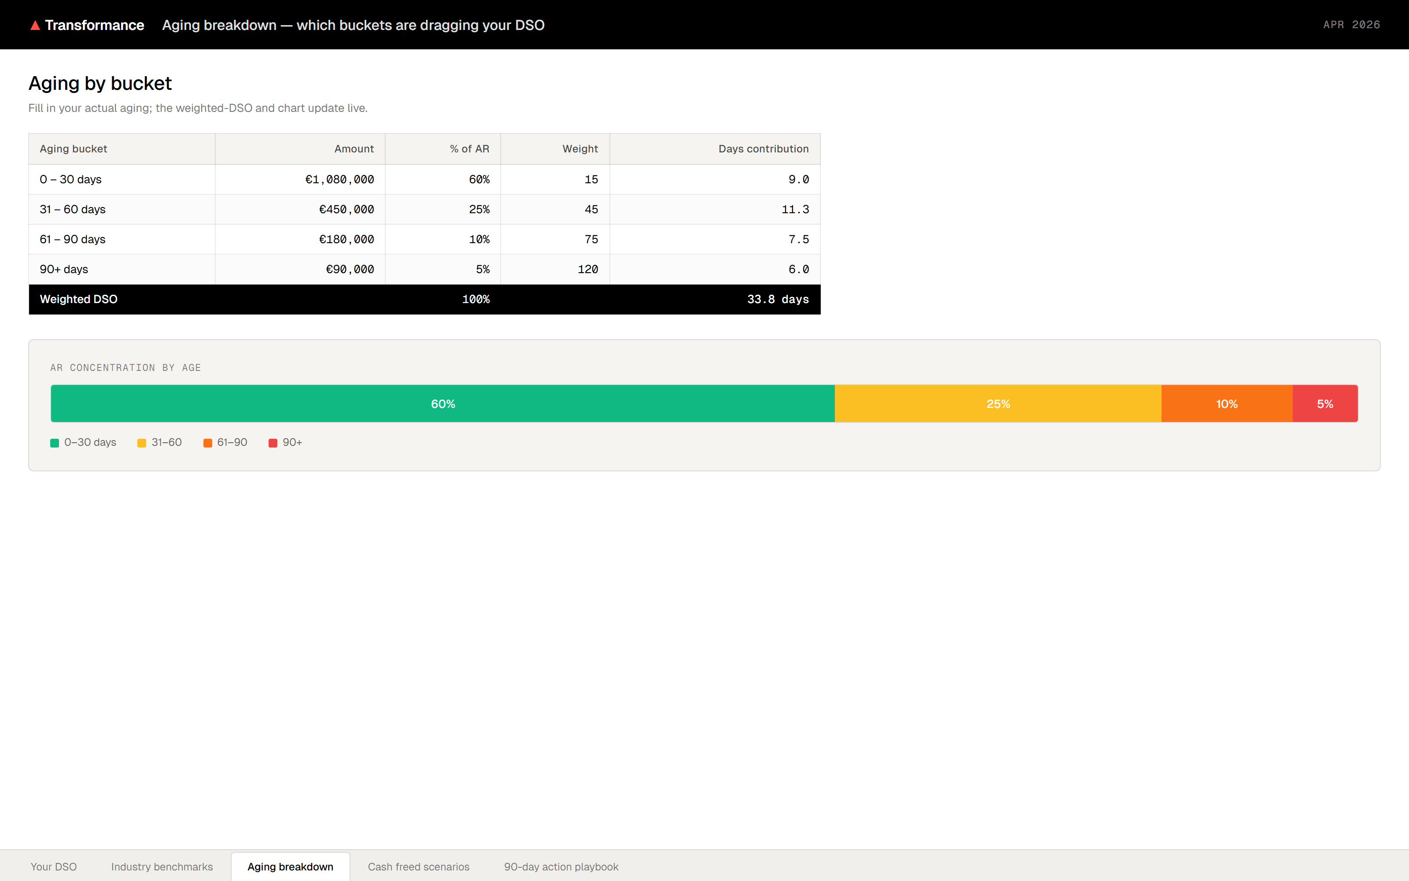
Task: Click the yellow 25% bar segment
Action: point(997,404)
